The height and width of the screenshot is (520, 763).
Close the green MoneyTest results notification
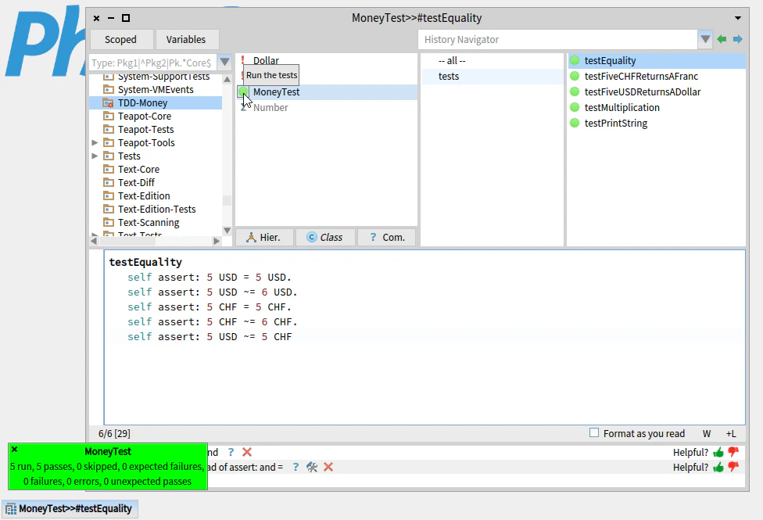(15, 450)
